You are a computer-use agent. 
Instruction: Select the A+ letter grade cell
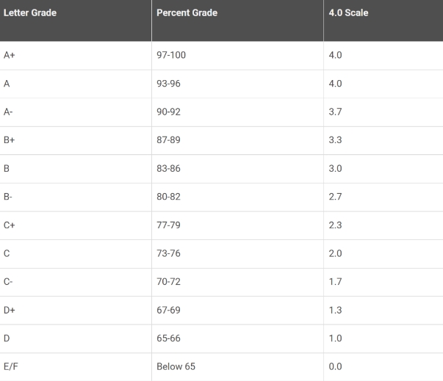coord(76,55)
